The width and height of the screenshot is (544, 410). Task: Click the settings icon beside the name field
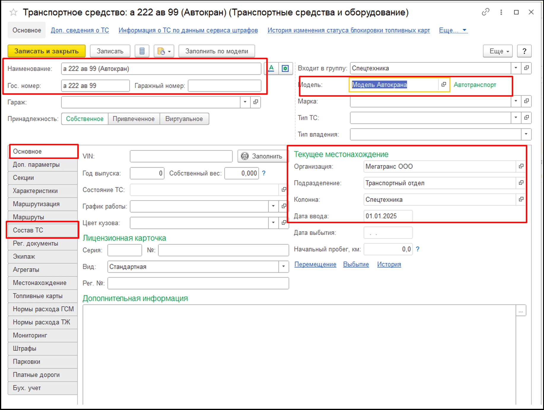coord(285,69)
